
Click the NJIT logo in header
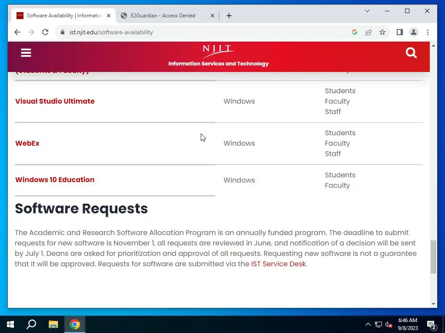[x=218, y=51]
